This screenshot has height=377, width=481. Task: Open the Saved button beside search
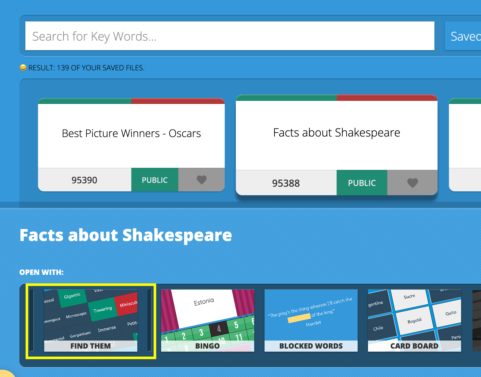pos(463,36)
